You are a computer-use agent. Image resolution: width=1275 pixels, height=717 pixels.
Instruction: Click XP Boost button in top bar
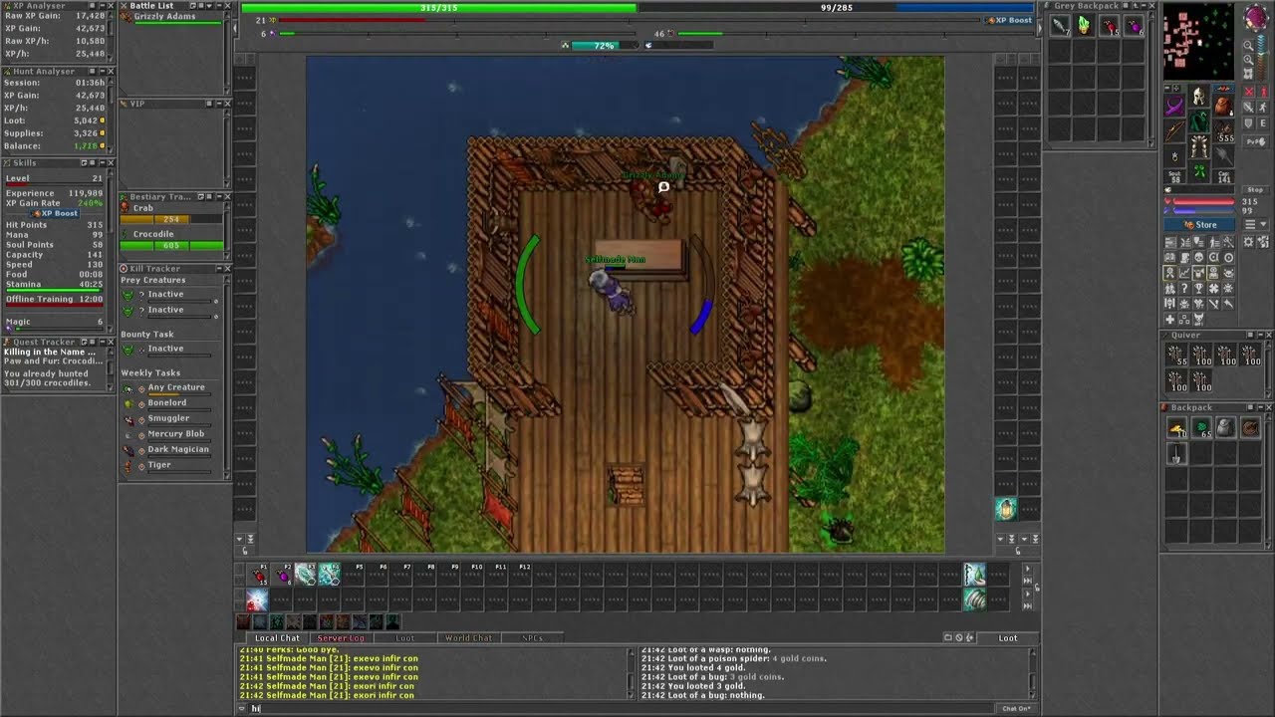(1009, 20)
